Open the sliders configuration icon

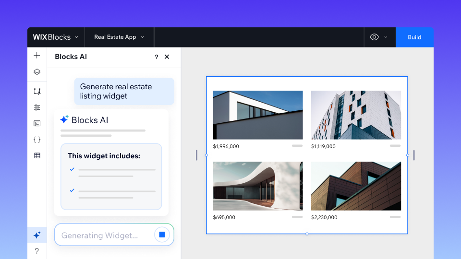pos(37,107)
